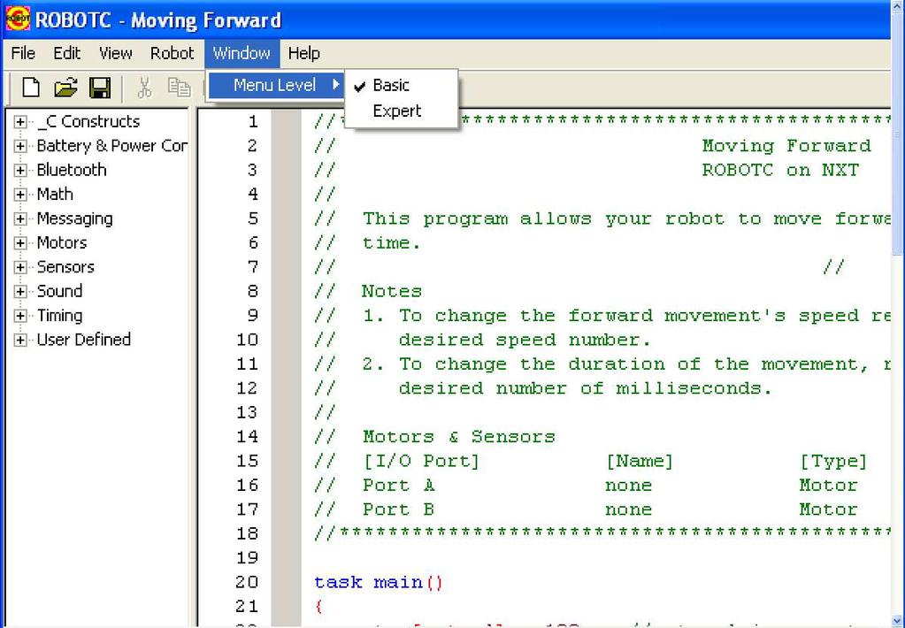Click the Copy toolbar icon
905x628 pixels.
click(179, 88)
